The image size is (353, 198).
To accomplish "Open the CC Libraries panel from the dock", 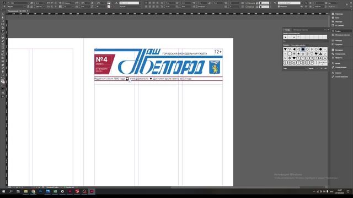I will pyautogui.click(x=339, y=25).
